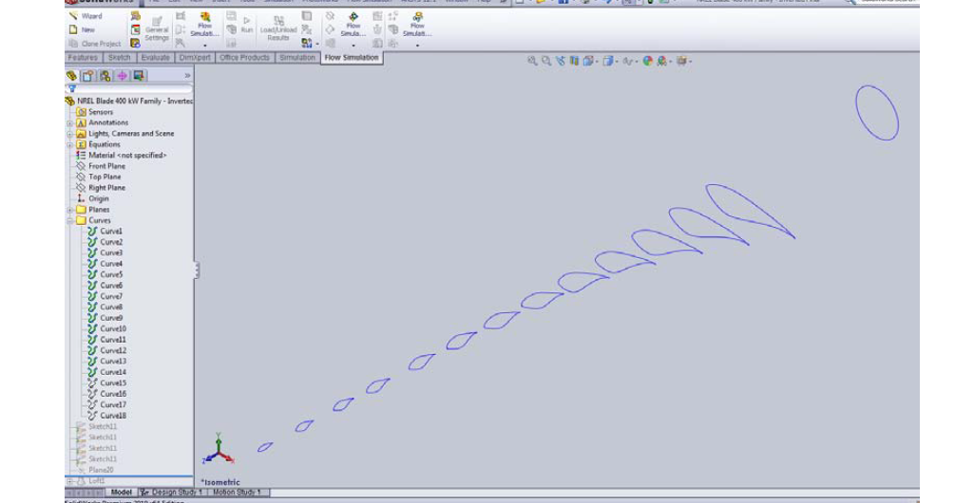Screen dimensions: 974x503
Task: Expand the Annotations tree node
Action: coord(70,122)
